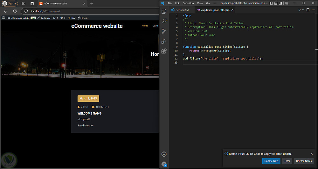The height and width of the screenshot is (169, 318).
Task: Close the update notification
Action: (311, 154)
